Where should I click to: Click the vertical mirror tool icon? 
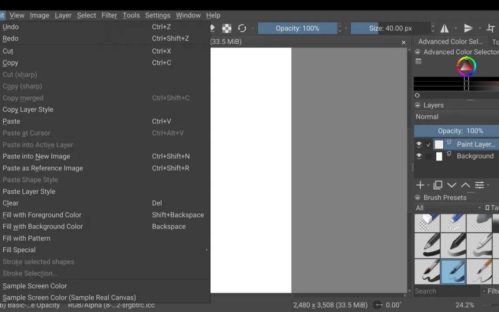click(x=468, y=28)
